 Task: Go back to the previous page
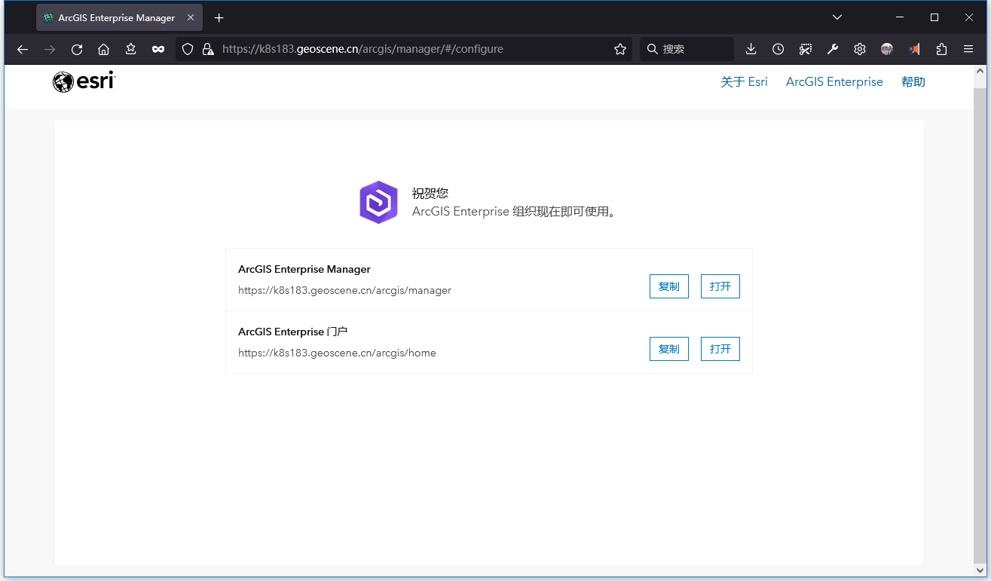pos(23,49)
